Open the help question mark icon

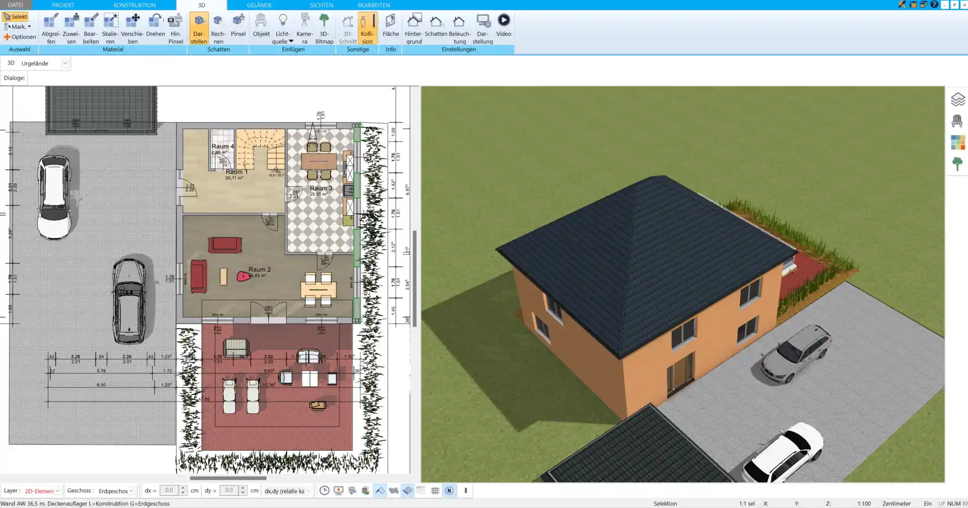(x=934, y=5)
